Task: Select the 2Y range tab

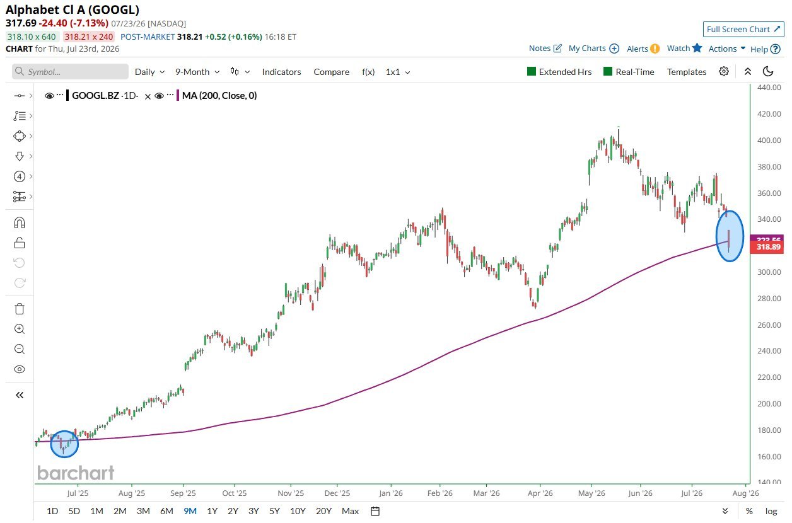Action: (233, 511)
